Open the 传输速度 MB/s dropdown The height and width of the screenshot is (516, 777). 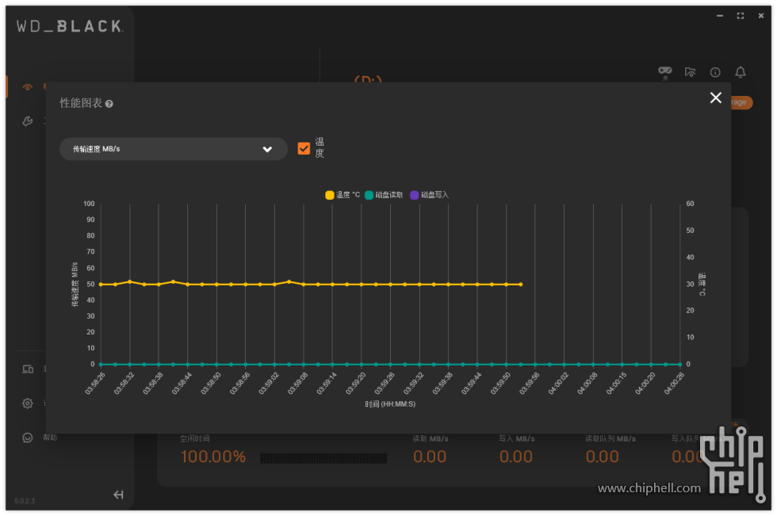point(174,149)
